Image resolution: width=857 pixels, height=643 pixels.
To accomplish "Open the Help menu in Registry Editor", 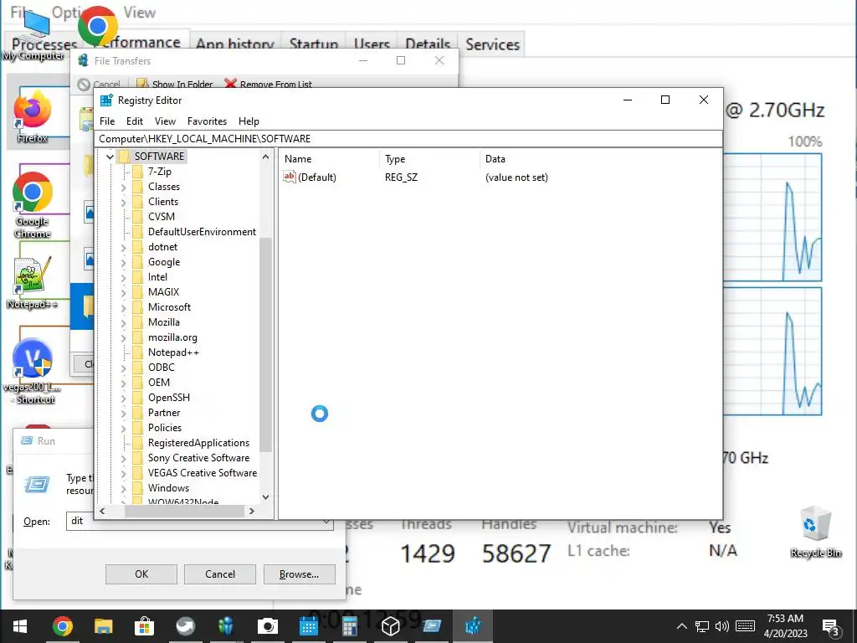I will tap(249, 121).
